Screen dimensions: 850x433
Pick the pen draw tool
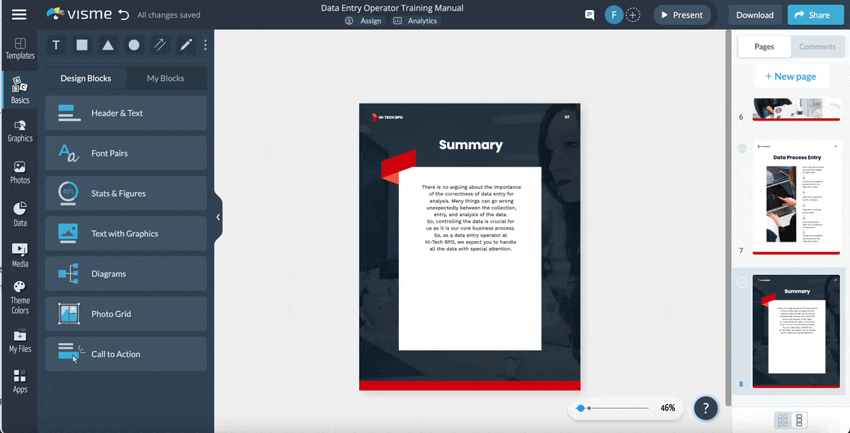point(186,45)
